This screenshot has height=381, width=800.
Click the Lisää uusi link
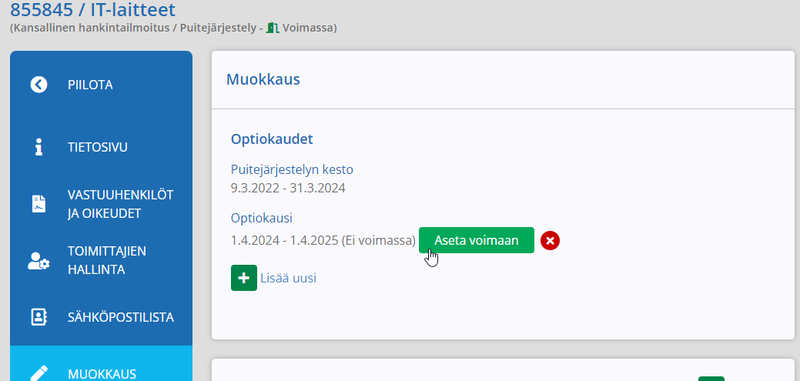click(x=288, y=278)
